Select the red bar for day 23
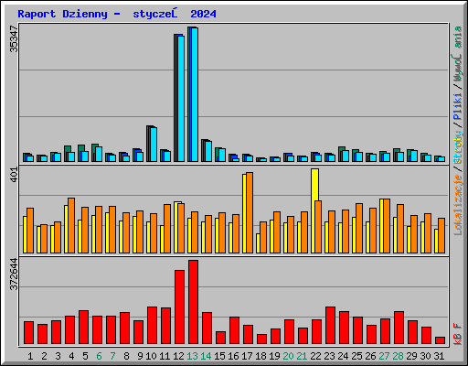This screenshot has width=468, height=366. (x=330, y=325)
